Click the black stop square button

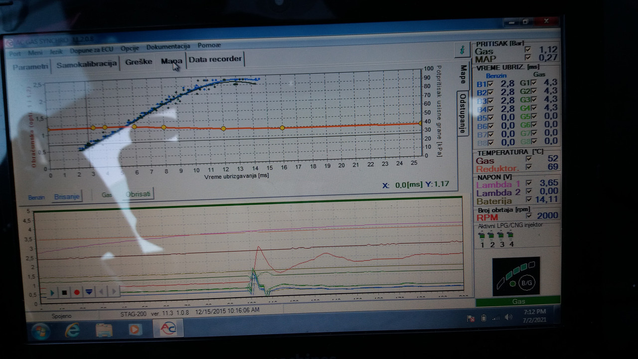tap(64, 293)
